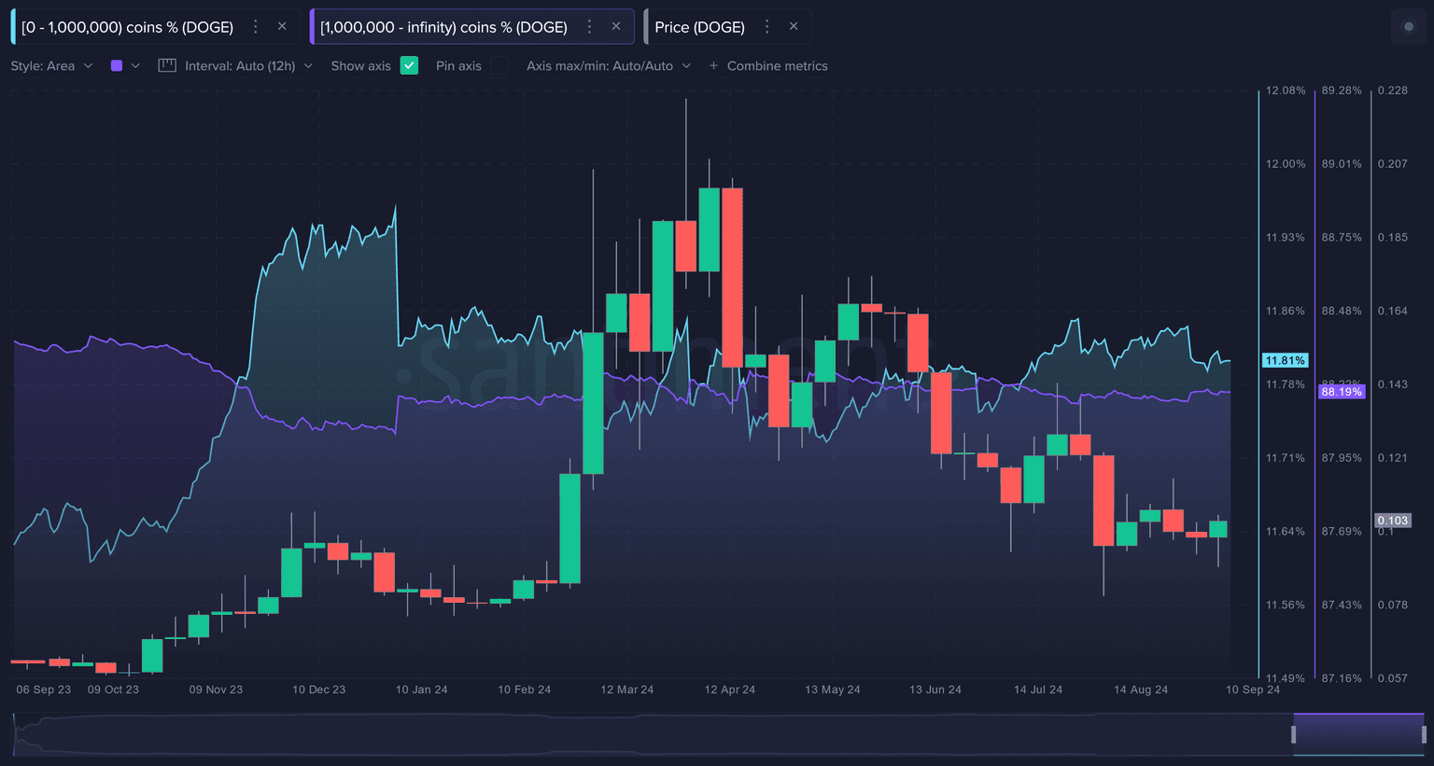Uncheck the Show axis checkbox
Screen dimensions: 1434x766
click(409, 65)
